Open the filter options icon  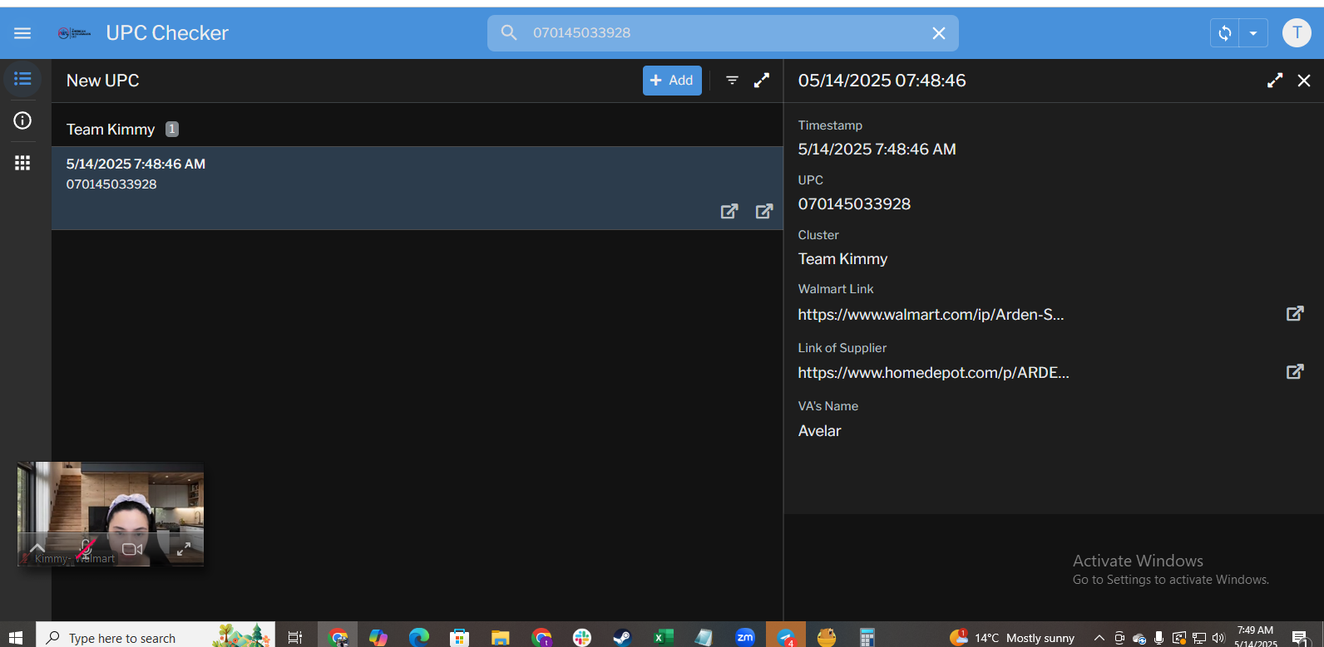point(732,81)
